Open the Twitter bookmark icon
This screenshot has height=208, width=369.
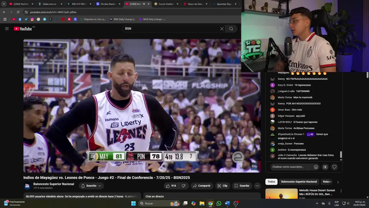(26, 19)
